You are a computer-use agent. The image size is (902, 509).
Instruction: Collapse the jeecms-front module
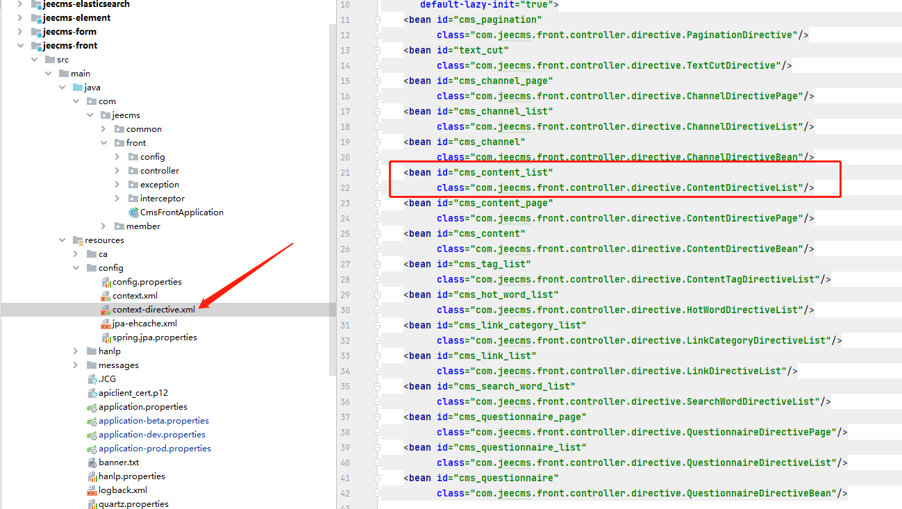coord(19,46)
